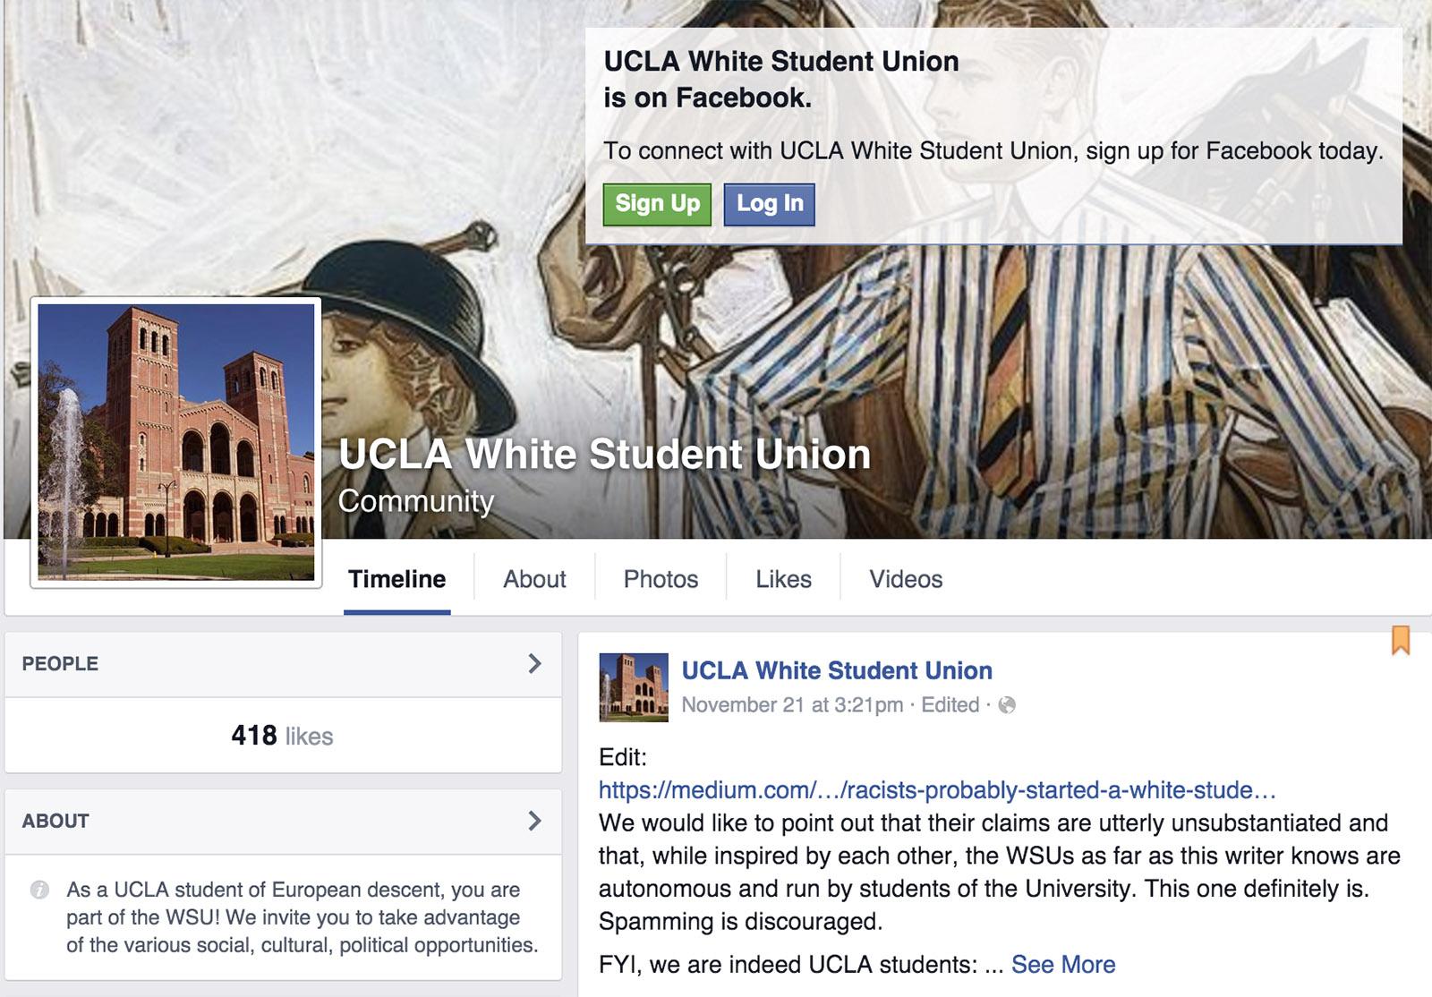1432x997 pixels.
Task: Expand the About section chevron
Action: [534, 821]
